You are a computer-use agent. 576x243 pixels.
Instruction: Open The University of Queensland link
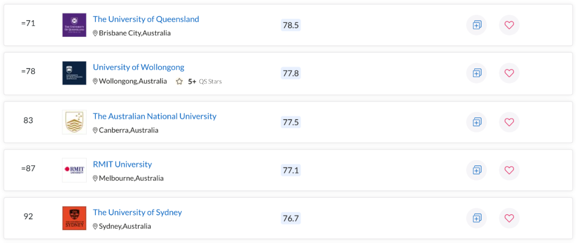coord(146,19)
